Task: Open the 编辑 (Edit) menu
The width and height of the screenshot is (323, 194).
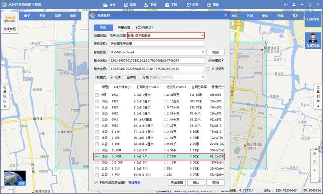Action: [x=130, y=5]
